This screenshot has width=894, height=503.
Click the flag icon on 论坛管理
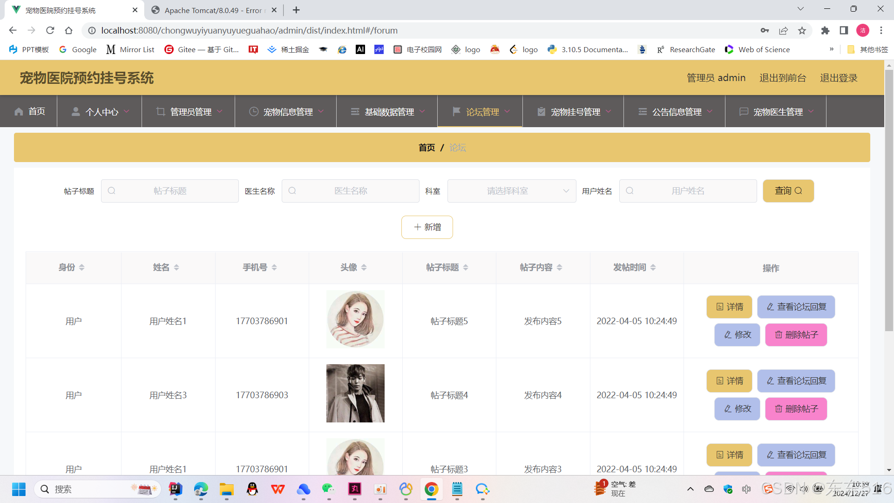coord(456,111)
